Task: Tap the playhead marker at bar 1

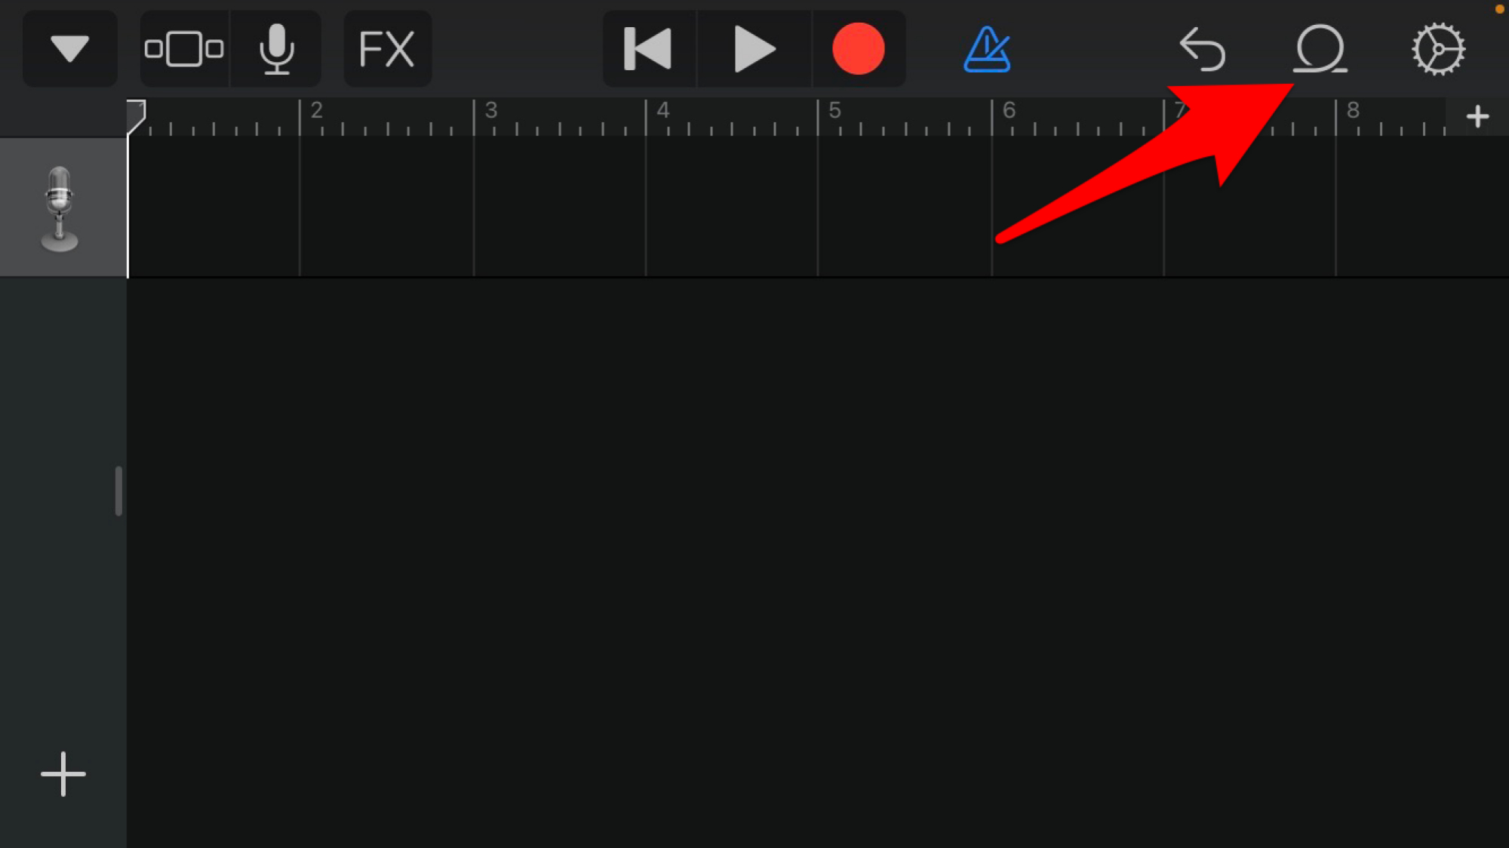Action: click(x=136, y=116)
